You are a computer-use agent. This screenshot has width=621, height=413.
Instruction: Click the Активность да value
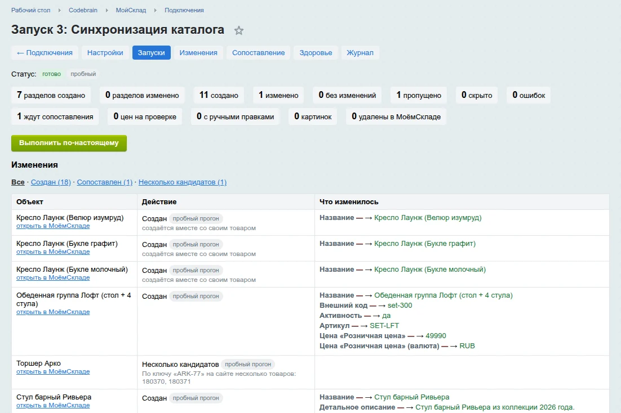coord(387,316)
